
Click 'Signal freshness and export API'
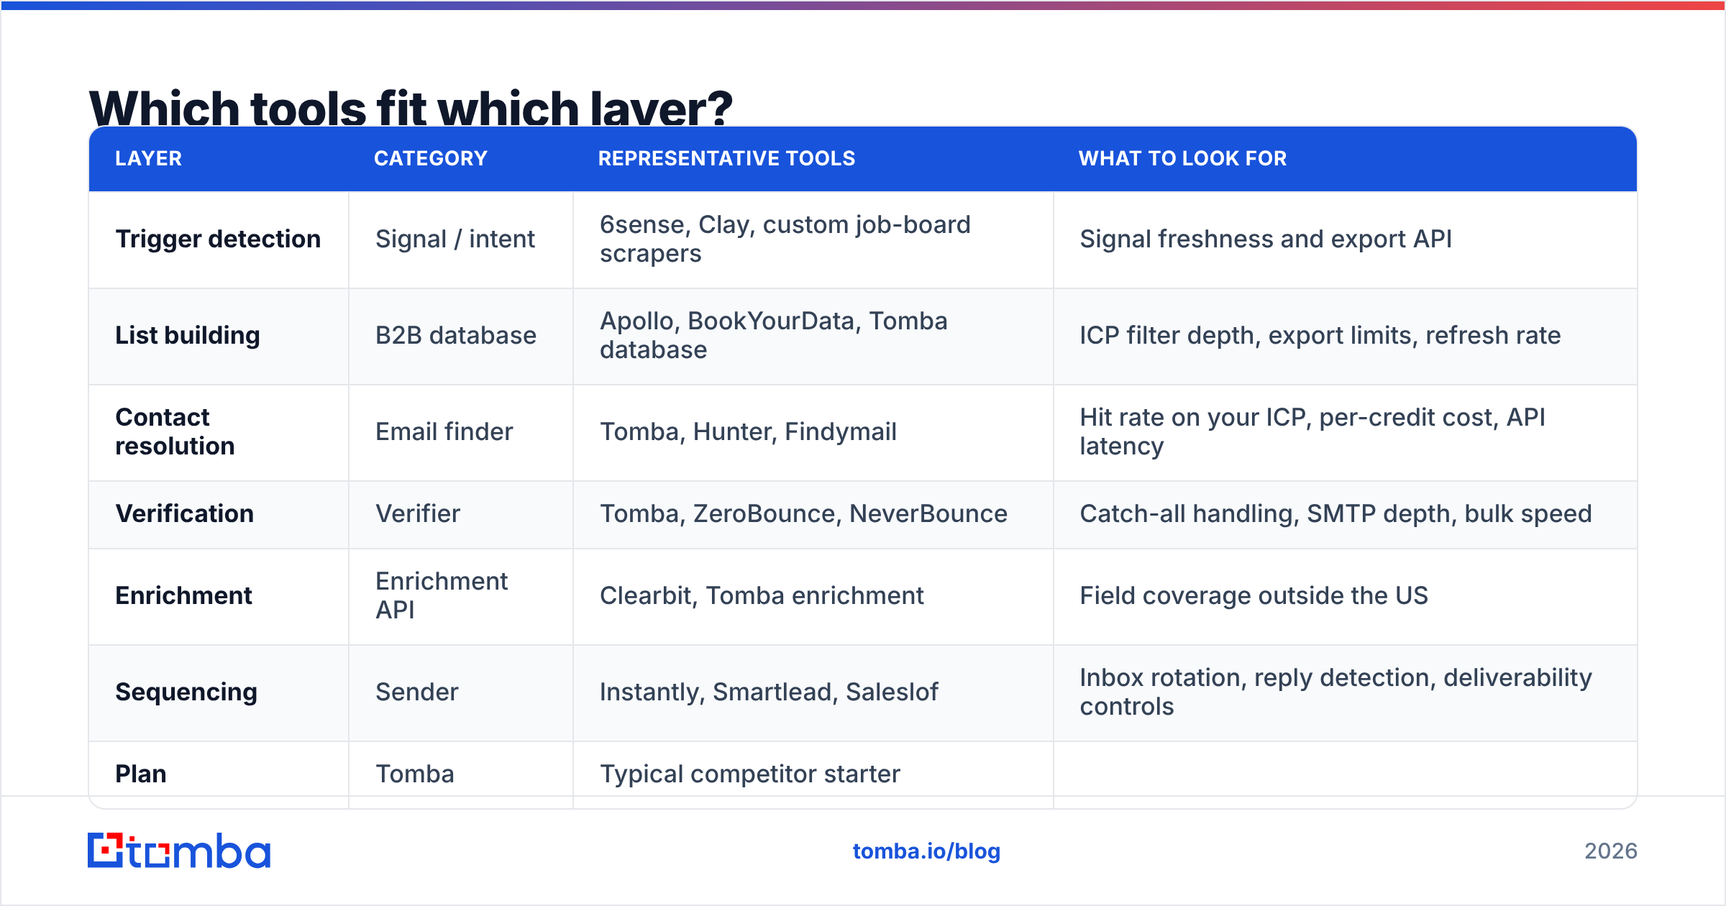[1266, 239]
